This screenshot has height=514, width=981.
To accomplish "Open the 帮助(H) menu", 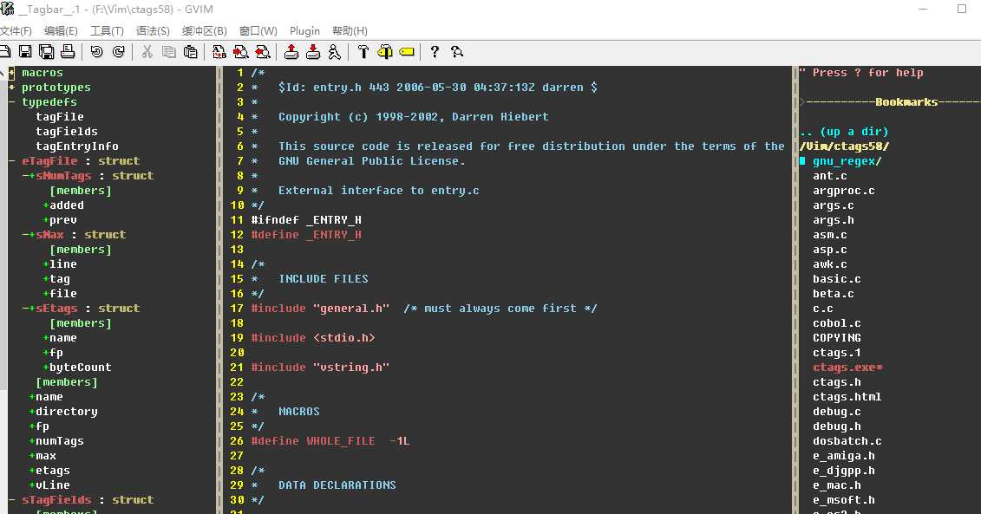I will coord(350,30).
